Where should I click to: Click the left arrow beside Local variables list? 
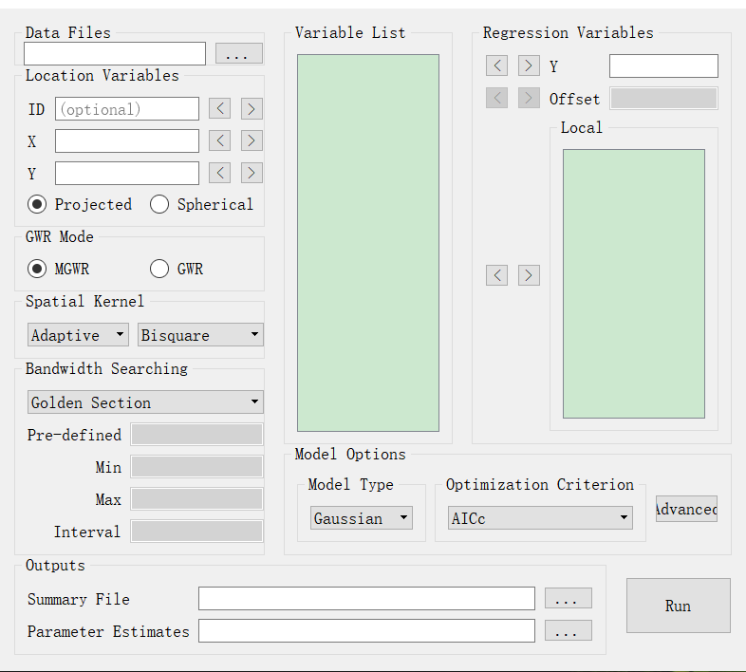pos(496,275)
